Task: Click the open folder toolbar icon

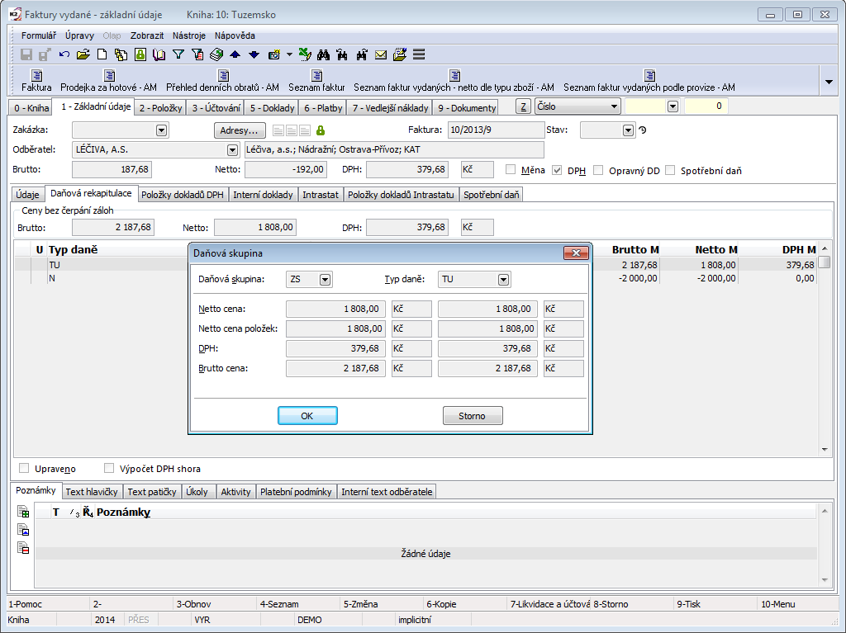Action: click(x=83, y=54)
